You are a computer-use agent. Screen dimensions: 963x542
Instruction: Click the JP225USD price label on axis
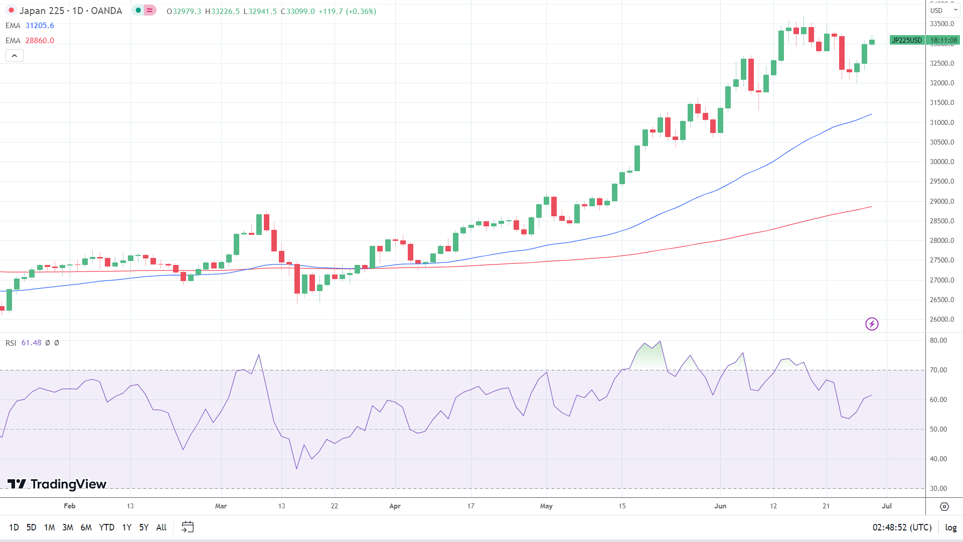907,40
